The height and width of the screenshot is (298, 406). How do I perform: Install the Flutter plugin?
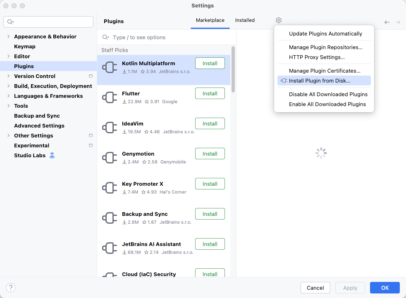(210, 93)
